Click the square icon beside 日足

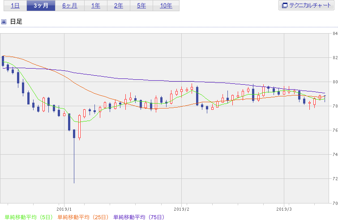pos(4,22)
